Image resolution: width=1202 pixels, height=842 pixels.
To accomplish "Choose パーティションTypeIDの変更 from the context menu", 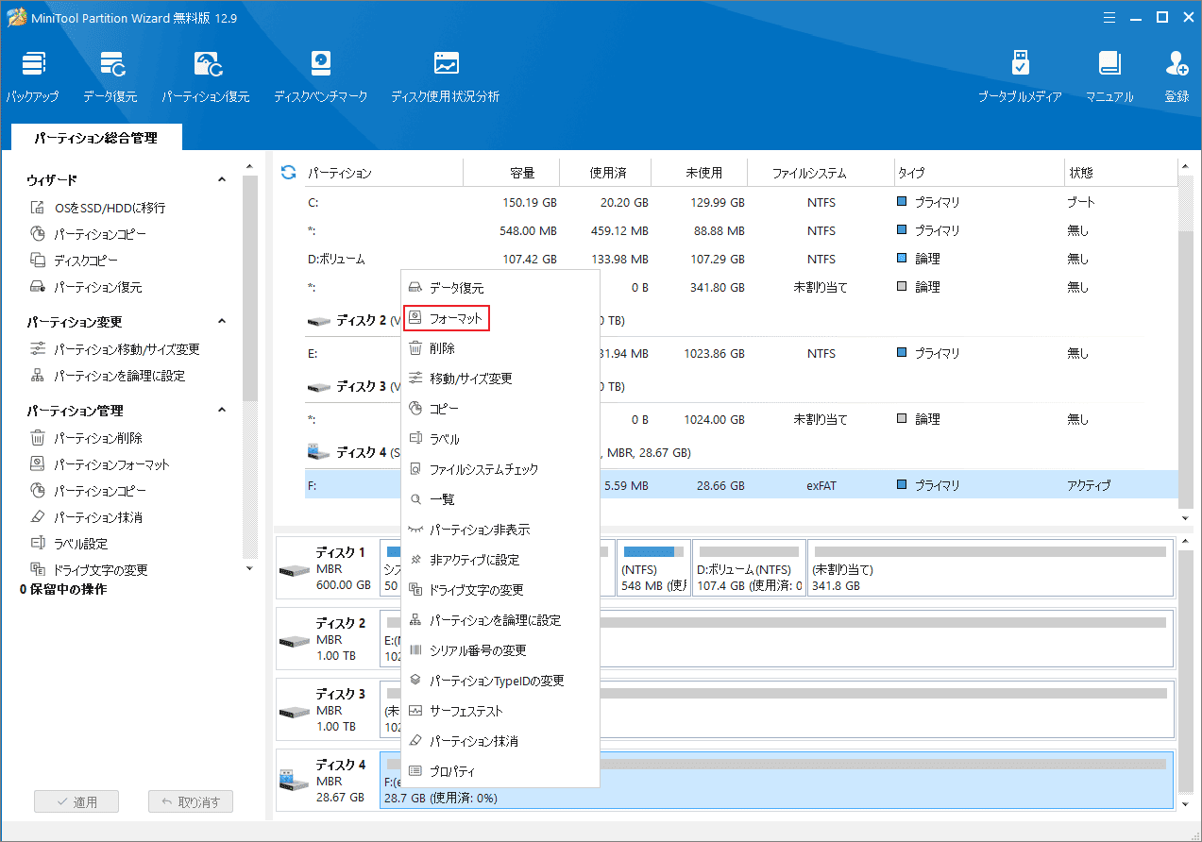I will click(500, 681).
